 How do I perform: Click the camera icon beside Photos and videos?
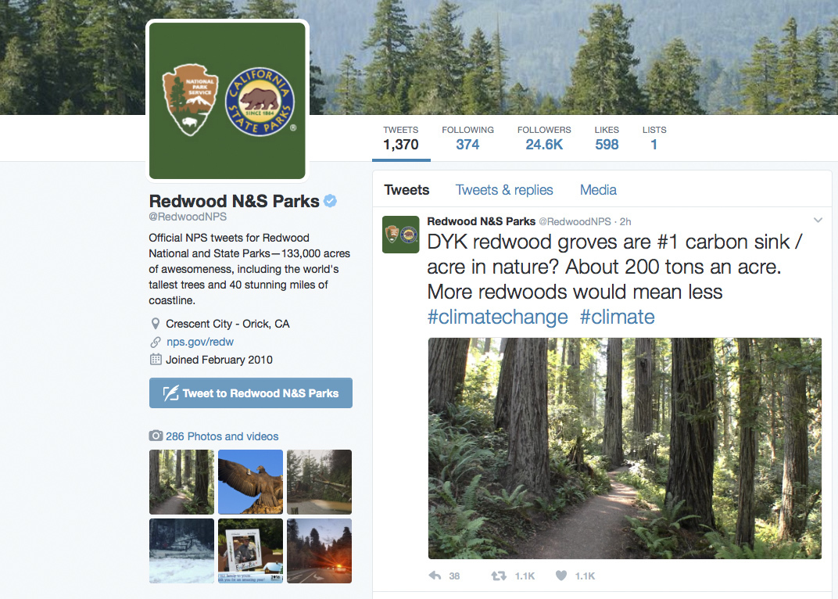coord(154,436)
